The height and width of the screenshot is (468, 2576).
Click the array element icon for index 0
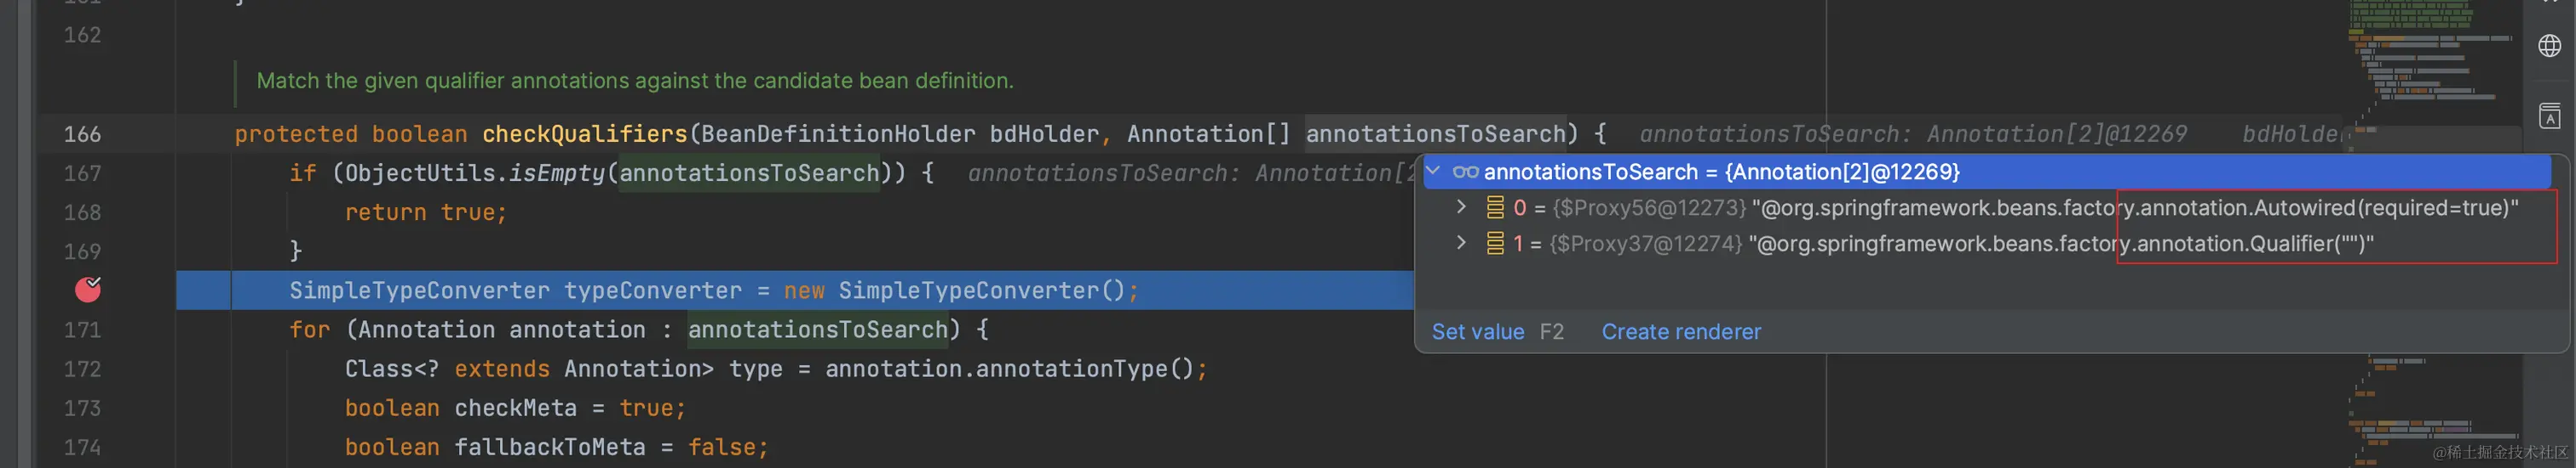click(x=1495, y=207)
